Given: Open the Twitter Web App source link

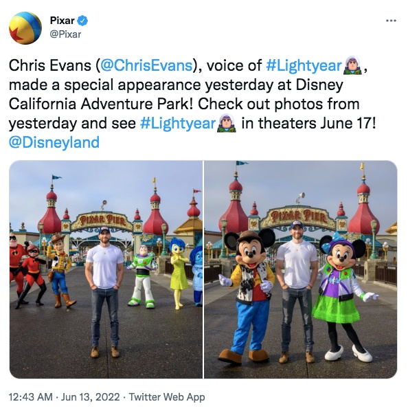Looking at the screenshot, I should [167, 397].
